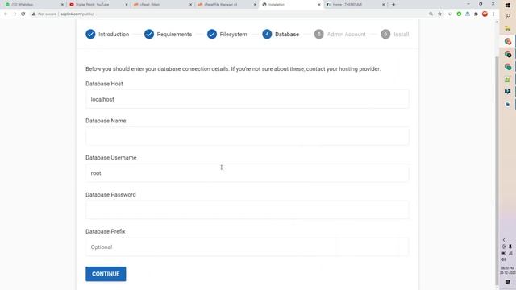Image resolution: width=516 pixels, height=290 pixels.
Task: Click the Introduction step checkmark icon
Action: [90, 34]
